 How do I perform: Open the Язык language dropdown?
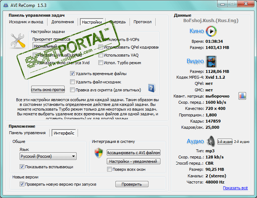tap(48, 156)
